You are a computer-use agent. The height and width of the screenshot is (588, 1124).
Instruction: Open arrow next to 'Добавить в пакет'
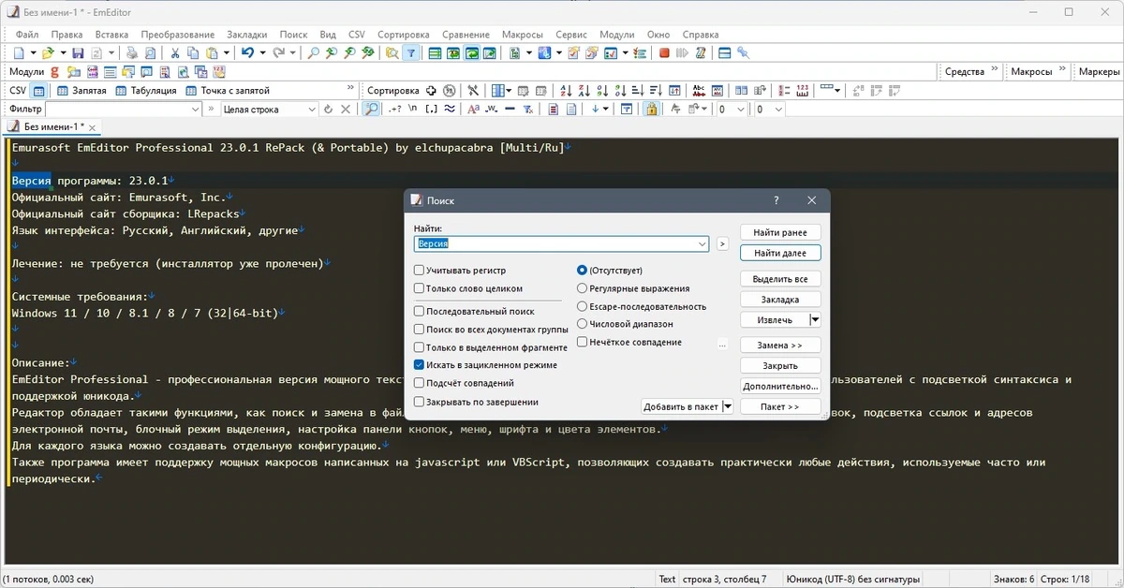[728, 406]
